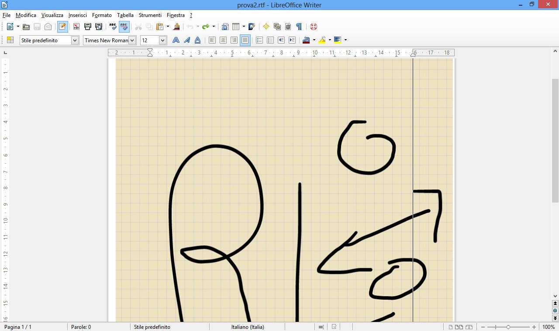This screenshot has height=331, width=559.
Task: Open the Navigator star icon
Action: coord(266,27)
